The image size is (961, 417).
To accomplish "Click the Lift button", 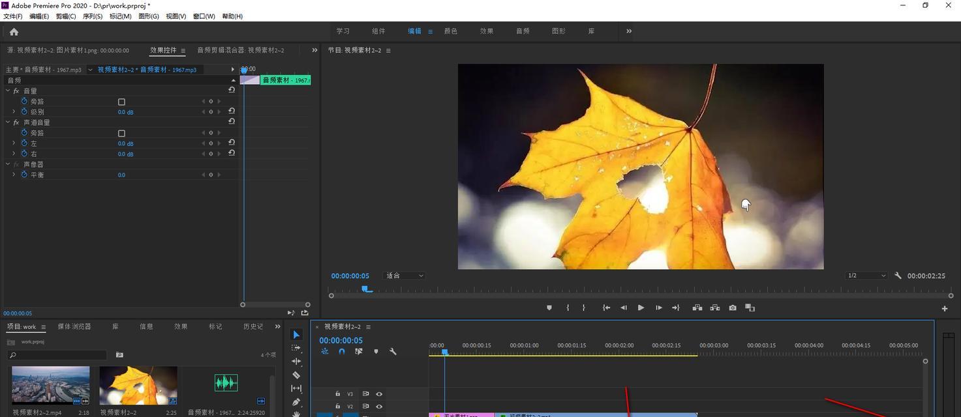I will click(x=697, y=308).
